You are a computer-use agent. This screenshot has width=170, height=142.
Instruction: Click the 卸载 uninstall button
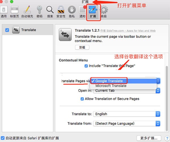(82, 47)
